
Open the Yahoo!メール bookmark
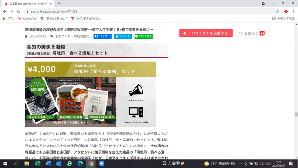coord(27,19)
